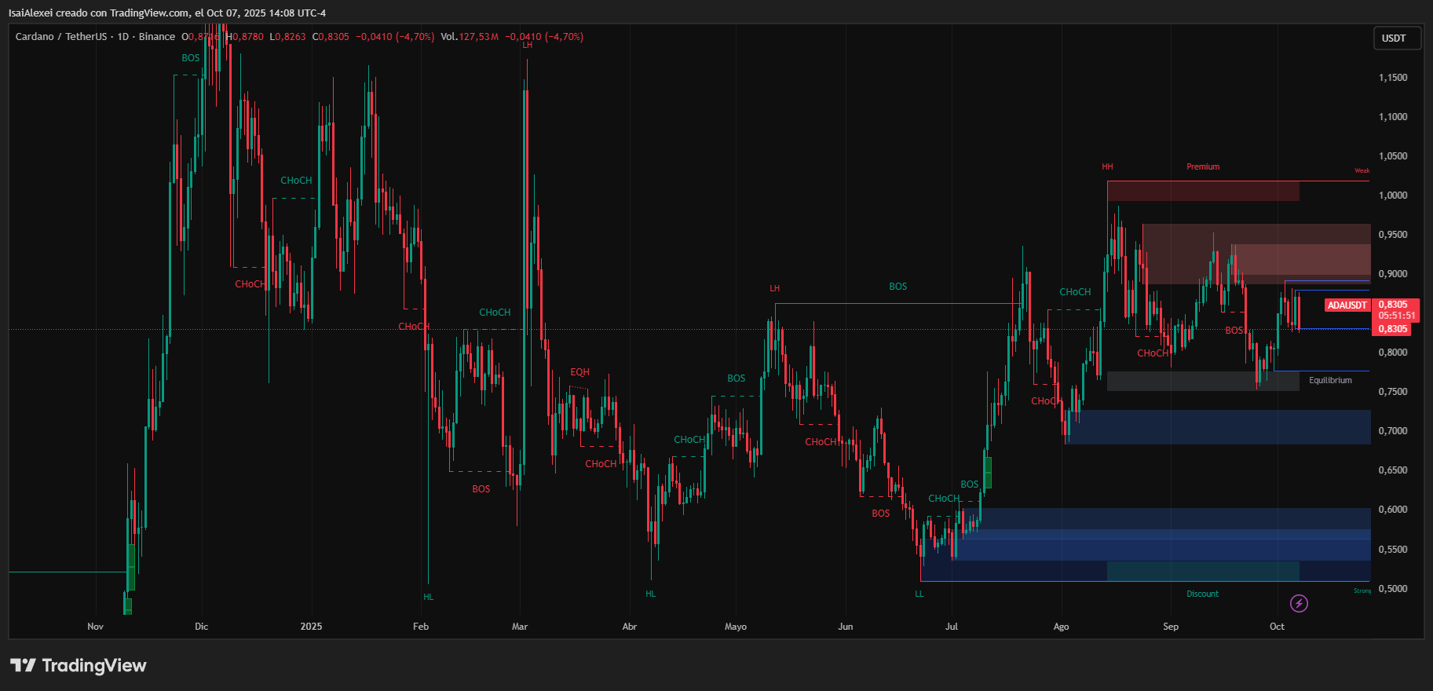Click the "0,5000" price axis label
Screen dimensions: 1433x691
1393,589
